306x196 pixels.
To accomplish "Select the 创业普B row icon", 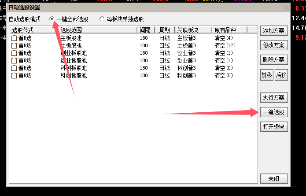I will [x=14, y=53].
